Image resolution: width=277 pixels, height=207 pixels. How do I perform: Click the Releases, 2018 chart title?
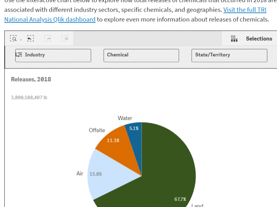pyautogui.click(x=31, y=79)
